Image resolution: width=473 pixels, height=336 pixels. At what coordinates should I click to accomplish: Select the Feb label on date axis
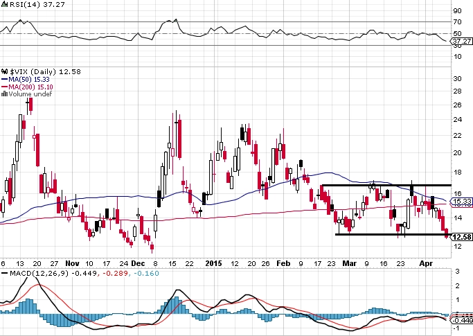283,263
